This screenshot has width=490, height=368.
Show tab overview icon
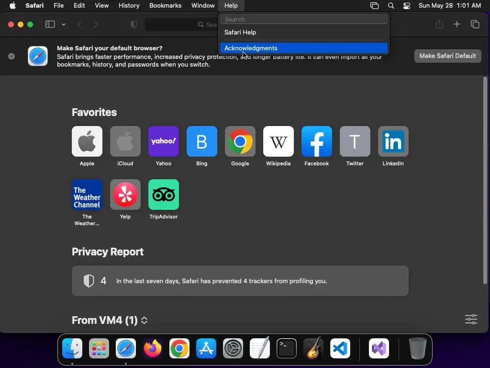(475, 24)
